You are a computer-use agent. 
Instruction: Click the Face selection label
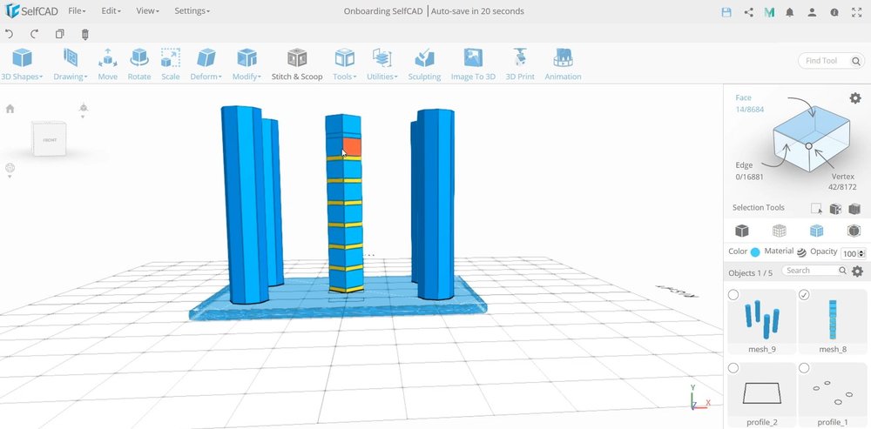coord(743,97)
